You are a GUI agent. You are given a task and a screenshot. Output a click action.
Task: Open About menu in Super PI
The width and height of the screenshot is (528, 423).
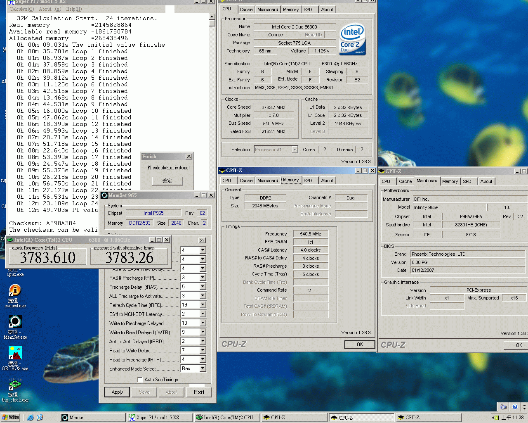tap(50, 9)
